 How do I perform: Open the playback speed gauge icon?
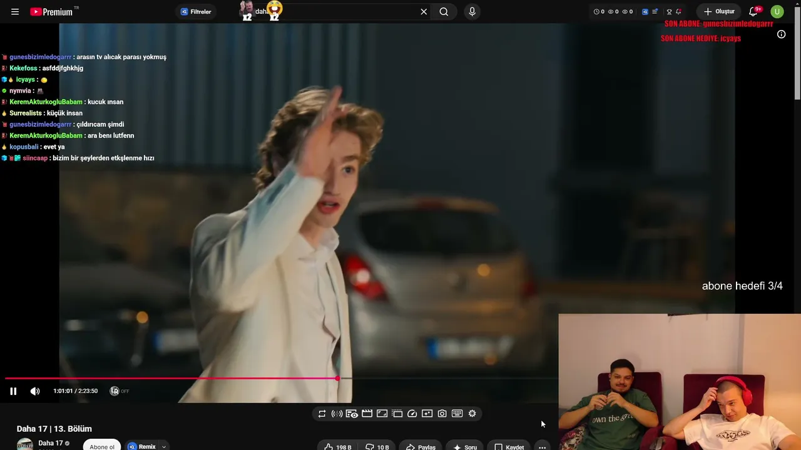pyautogui.click(x=412, y=414)
